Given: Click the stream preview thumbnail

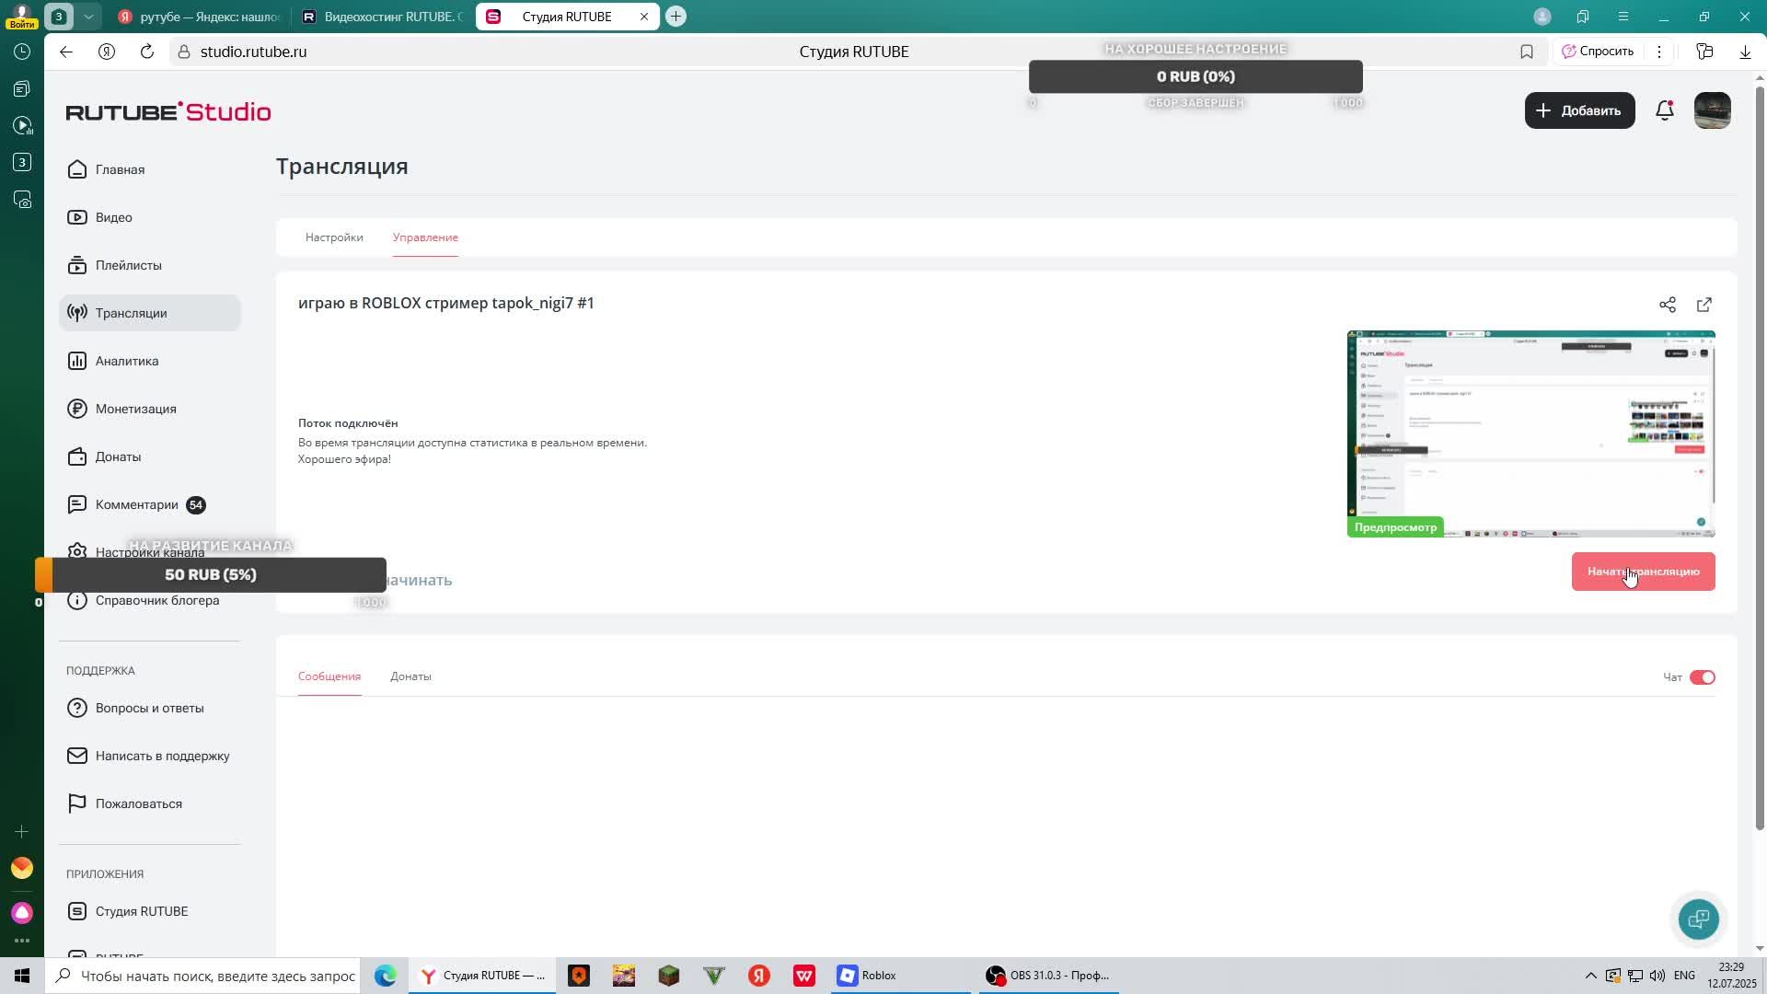Looking at the screenshot, I should point(1530,433).
